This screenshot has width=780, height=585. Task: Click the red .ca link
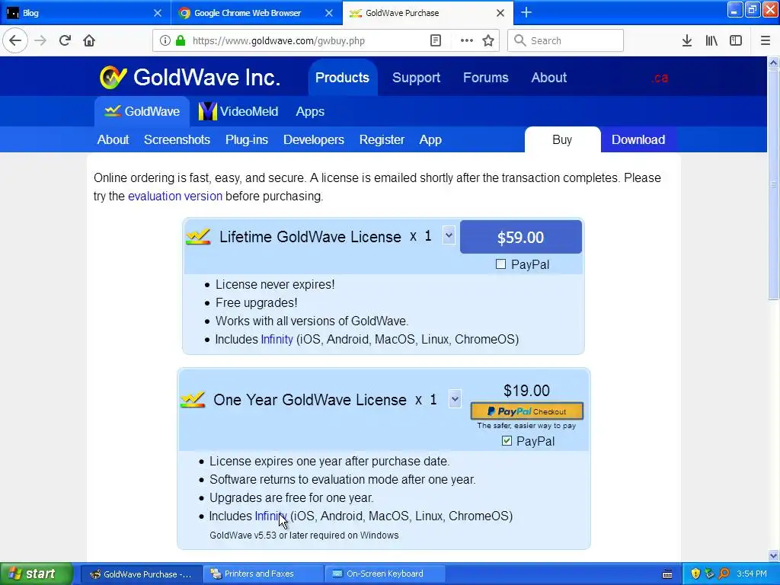click(x=660, y=78)
